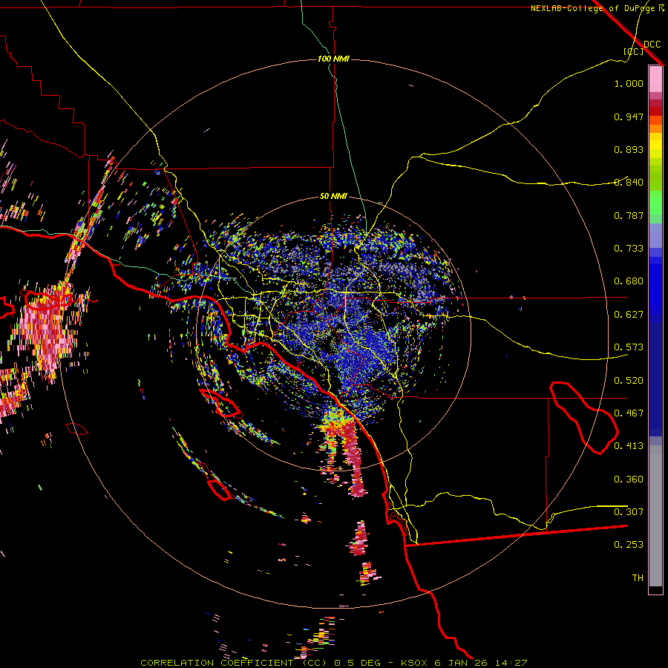Select the 0.360 legend value
This screenshot has width=668, height=668.
629,479
